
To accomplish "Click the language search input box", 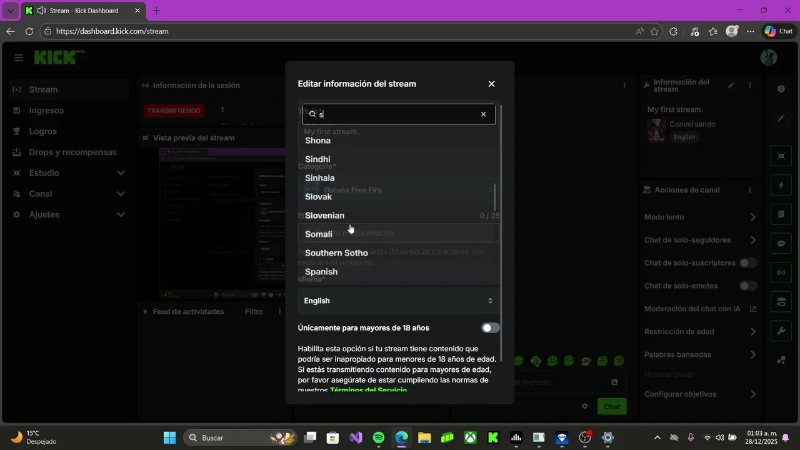I will [x=398, y=114].
